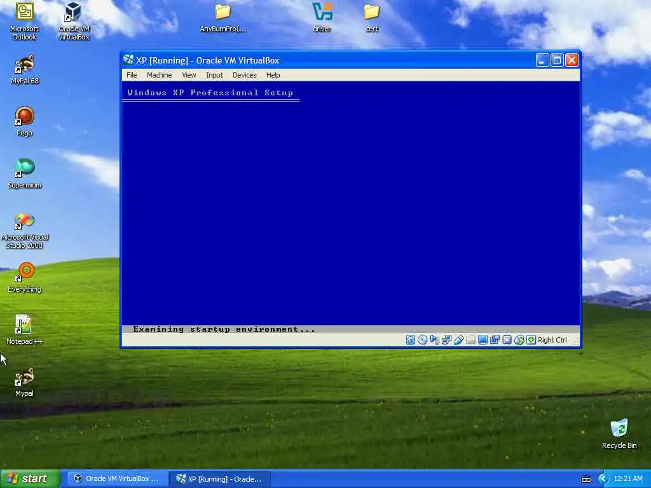Select the Microsoft Visual Studio 2008 shortcut

tap(25, 230)
